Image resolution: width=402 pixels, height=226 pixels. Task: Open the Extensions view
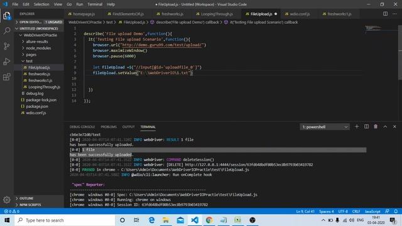coord(7,77)
